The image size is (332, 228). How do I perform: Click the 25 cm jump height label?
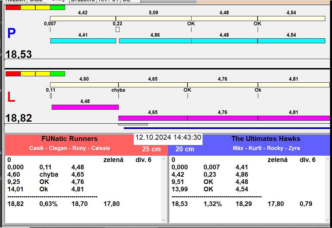click(151, 149)
